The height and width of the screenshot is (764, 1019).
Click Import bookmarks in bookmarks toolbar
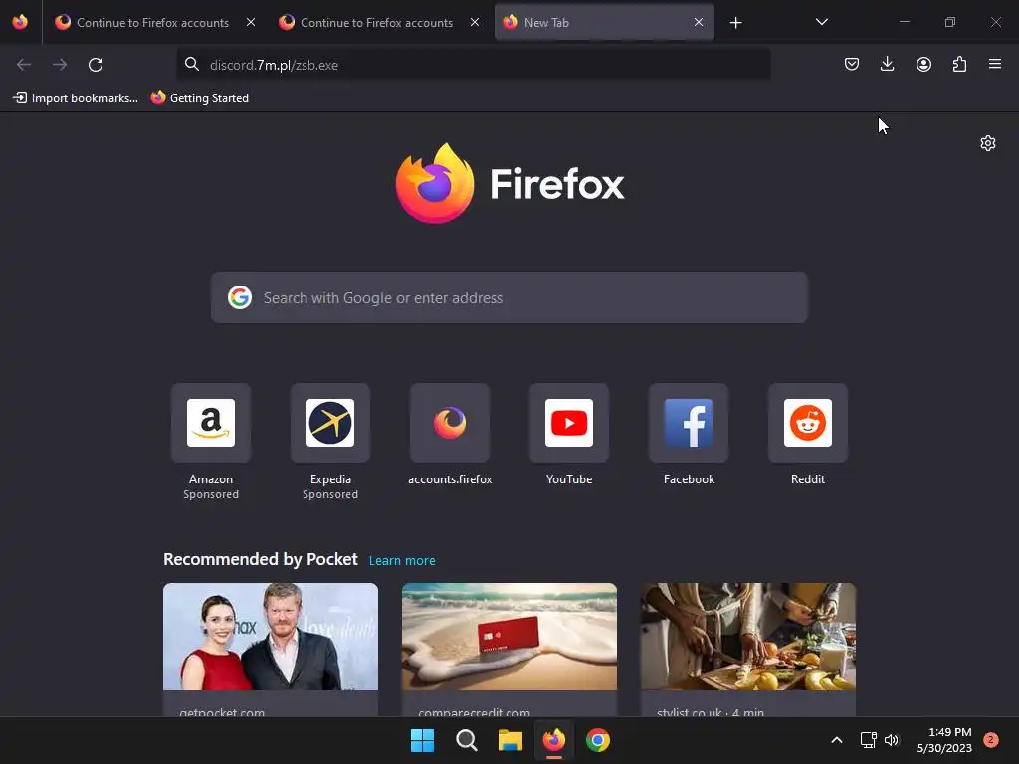point(76,98)
